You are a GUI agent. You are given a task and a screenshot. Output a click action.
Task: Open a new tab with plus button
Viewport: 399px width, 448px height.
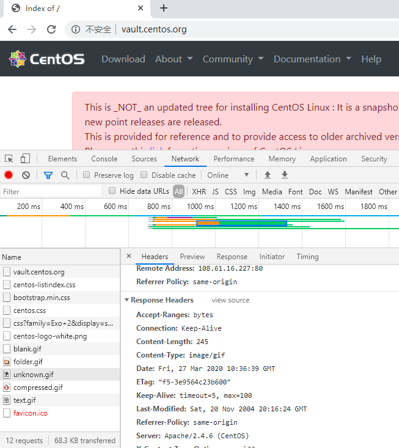(164, 8)
